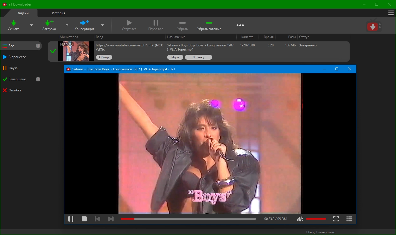This screenshot has width=396, height=235.
Task: Click the 1920x1080 quality value
Action: click(247, 45)
